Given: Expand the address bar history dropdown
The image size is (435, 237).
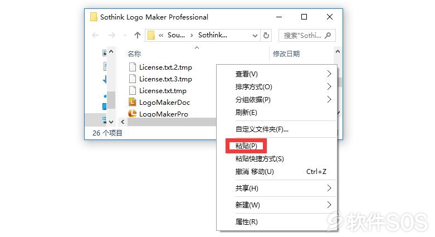Looking at the screenshot, I should (255, 36).
